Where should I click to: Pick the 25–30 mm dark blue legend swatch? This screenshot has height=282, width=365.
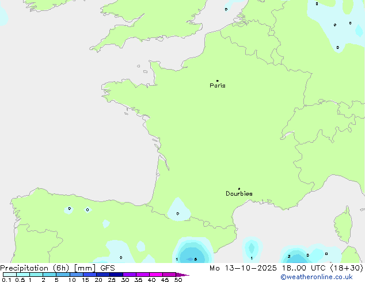pos(116,275)
